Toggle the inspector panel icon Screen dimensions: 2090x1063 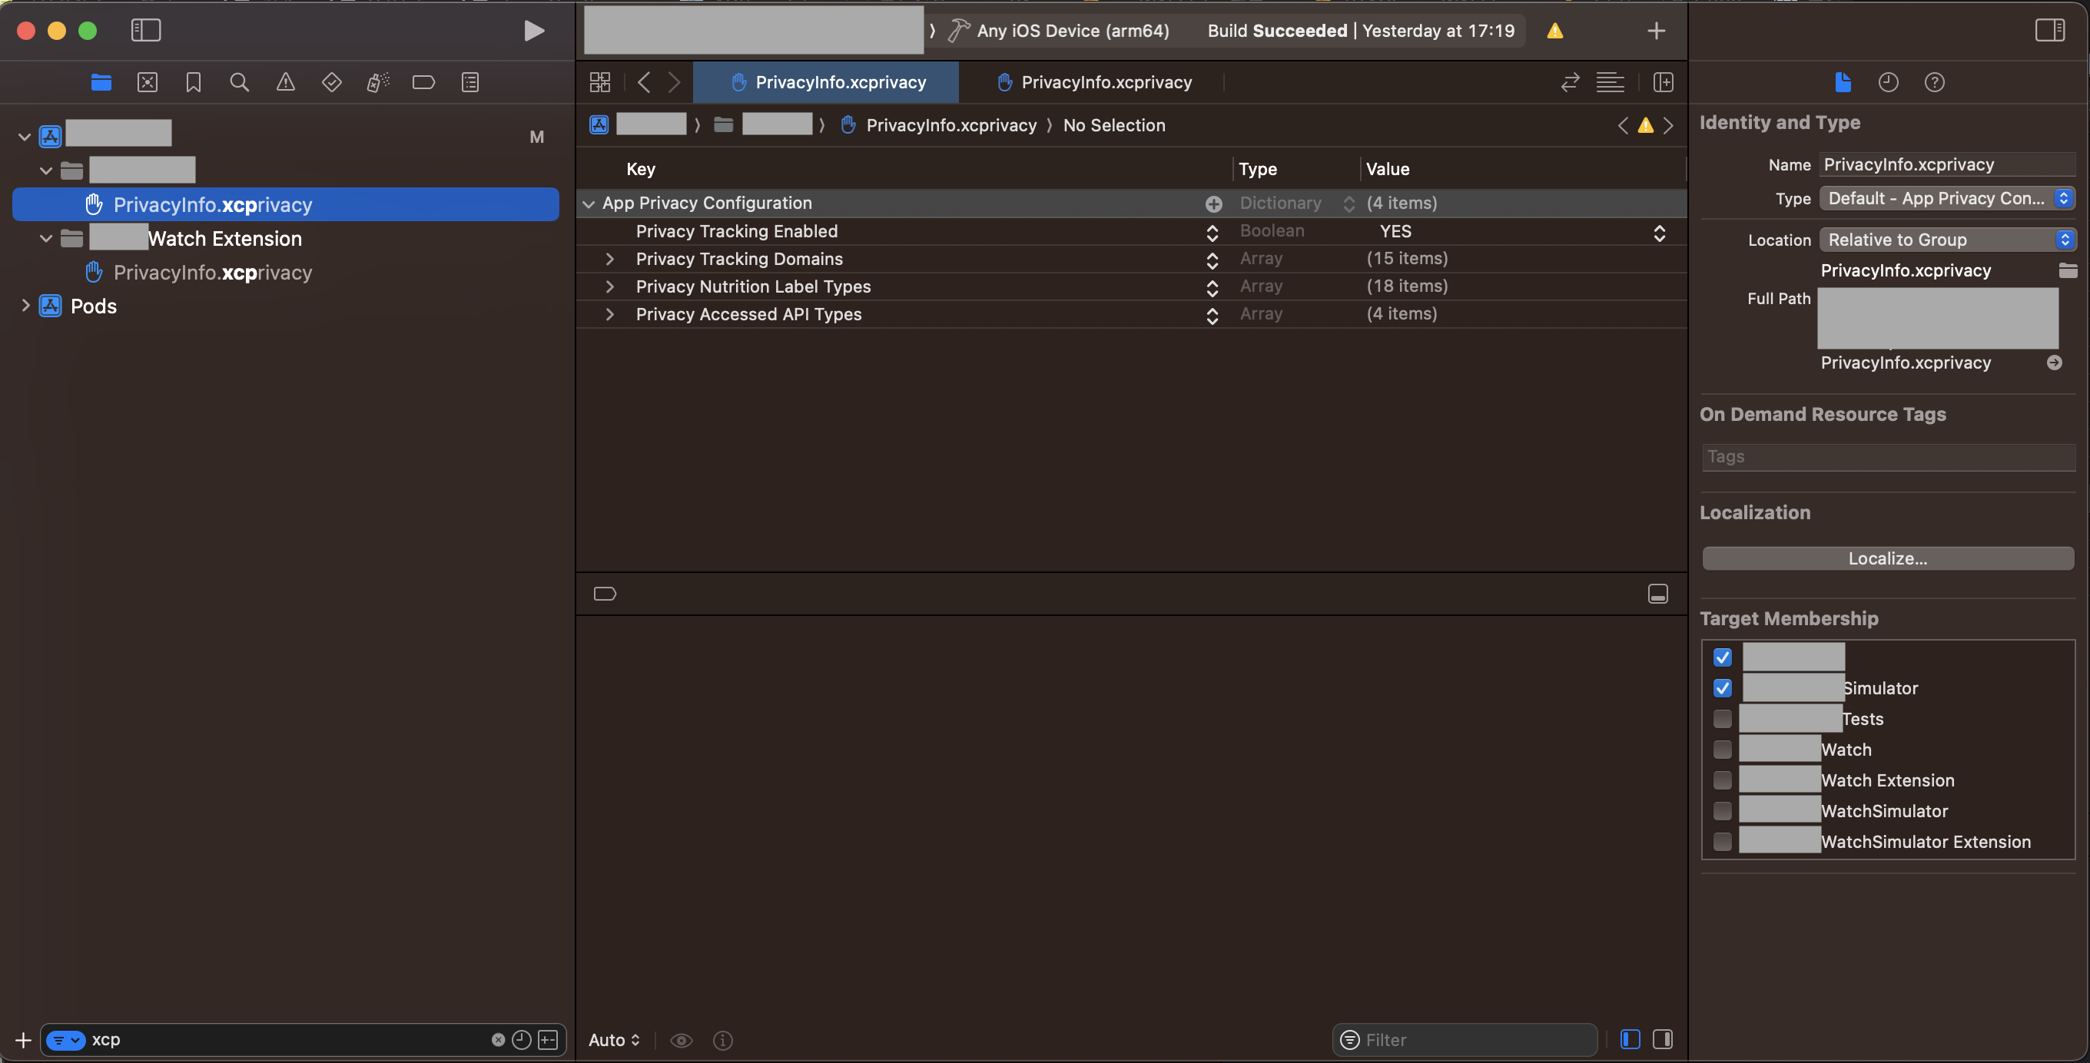(x=2049, y=31)
